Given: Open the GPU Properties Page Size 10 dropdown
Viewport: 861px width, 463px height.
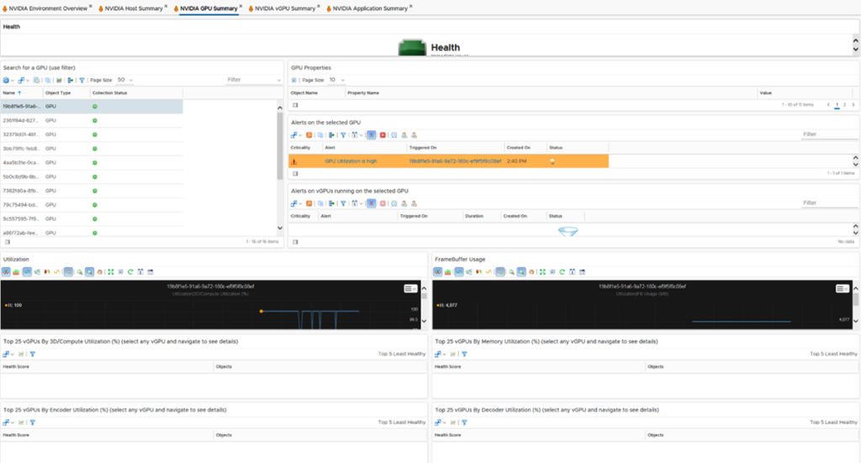Looking at the screenshot, I should [336, 80].
